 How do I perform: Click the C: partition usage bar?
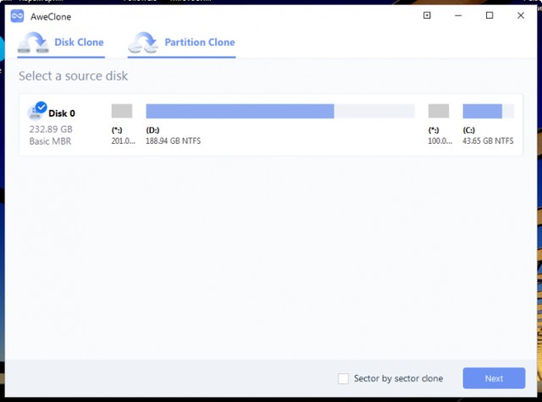(489, 111)
